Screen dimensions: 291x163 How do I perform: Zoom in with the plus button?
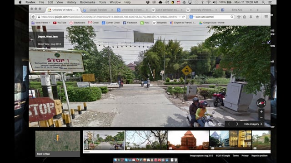coord(261,112)
